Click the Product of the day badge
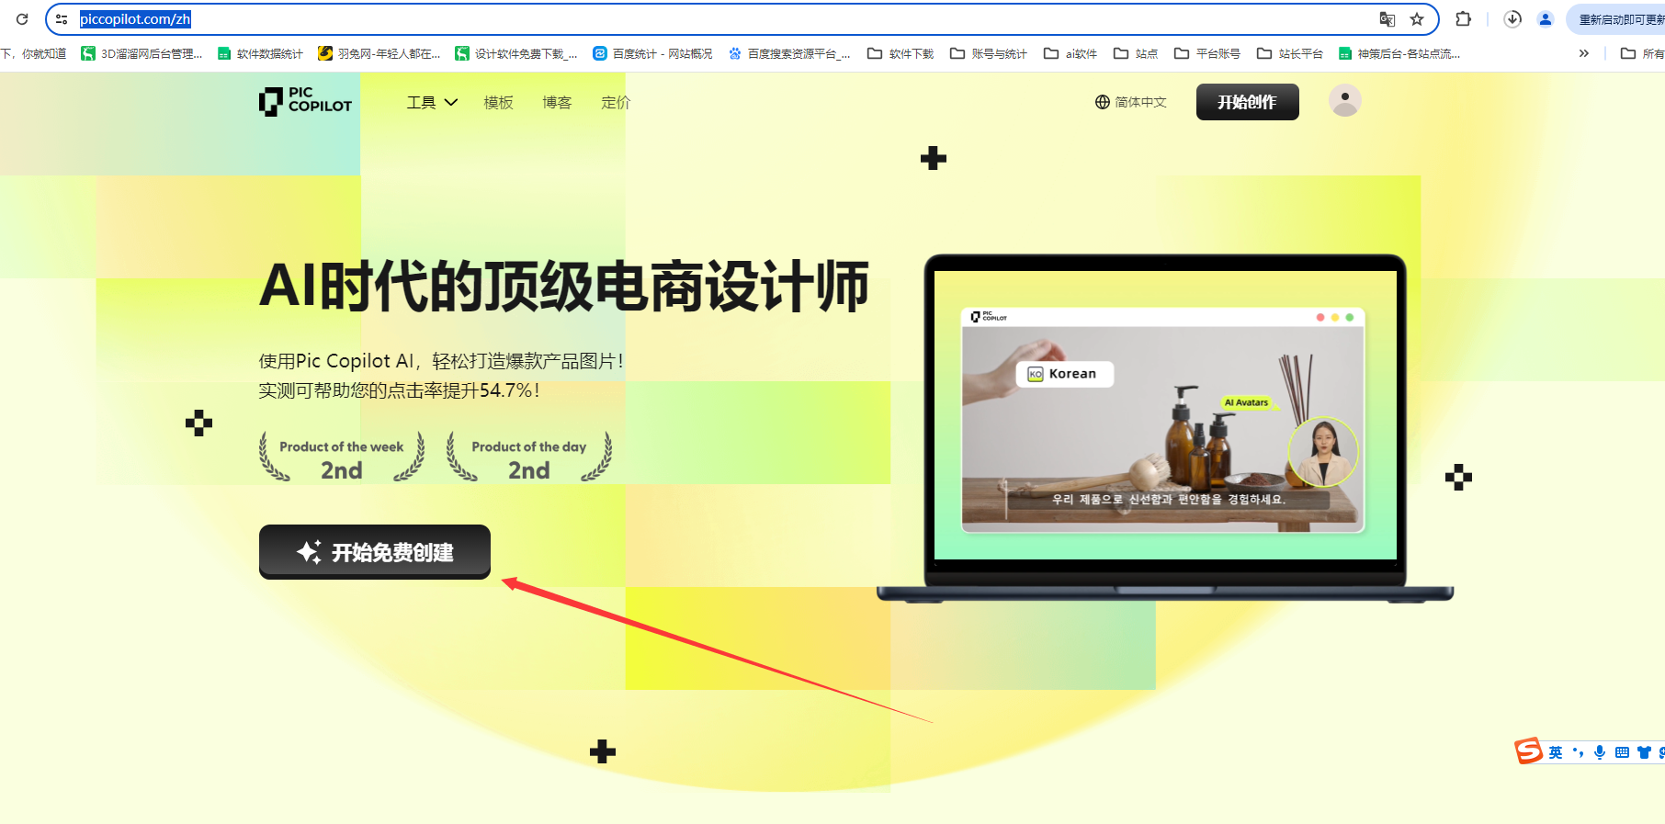1665x824 pixels. tap(529, 457)
